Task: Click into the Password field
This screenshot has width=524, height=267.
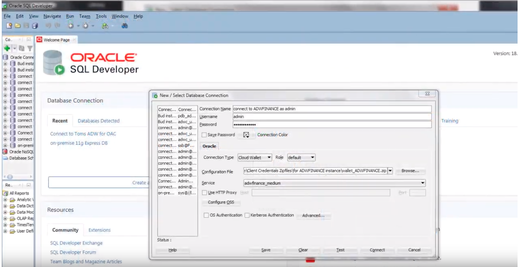Action: (332, 125)
